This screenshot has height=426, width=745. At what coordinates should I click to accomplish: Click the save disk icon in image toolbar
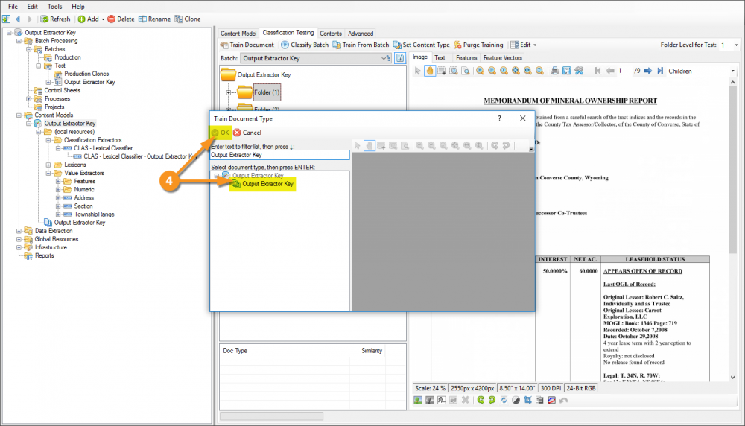point(567,71)
